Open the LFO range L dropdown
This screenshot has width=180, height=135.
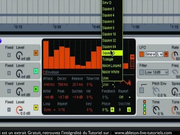[x=160, y=54]
